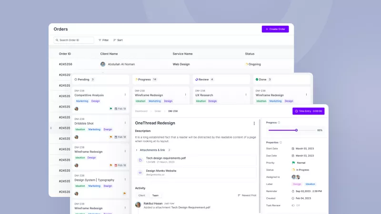
Task: Toggle the Task Review switch
Action: coord(293,205)
